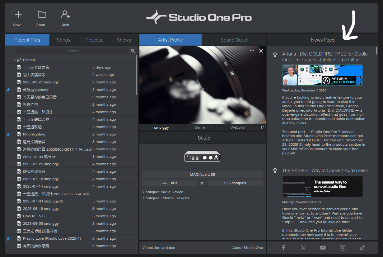Open the Facebook social icon

283,247
